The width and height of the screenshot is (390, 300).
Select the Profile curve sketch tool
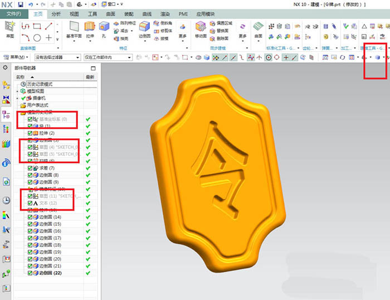click(x=26, y=26)
